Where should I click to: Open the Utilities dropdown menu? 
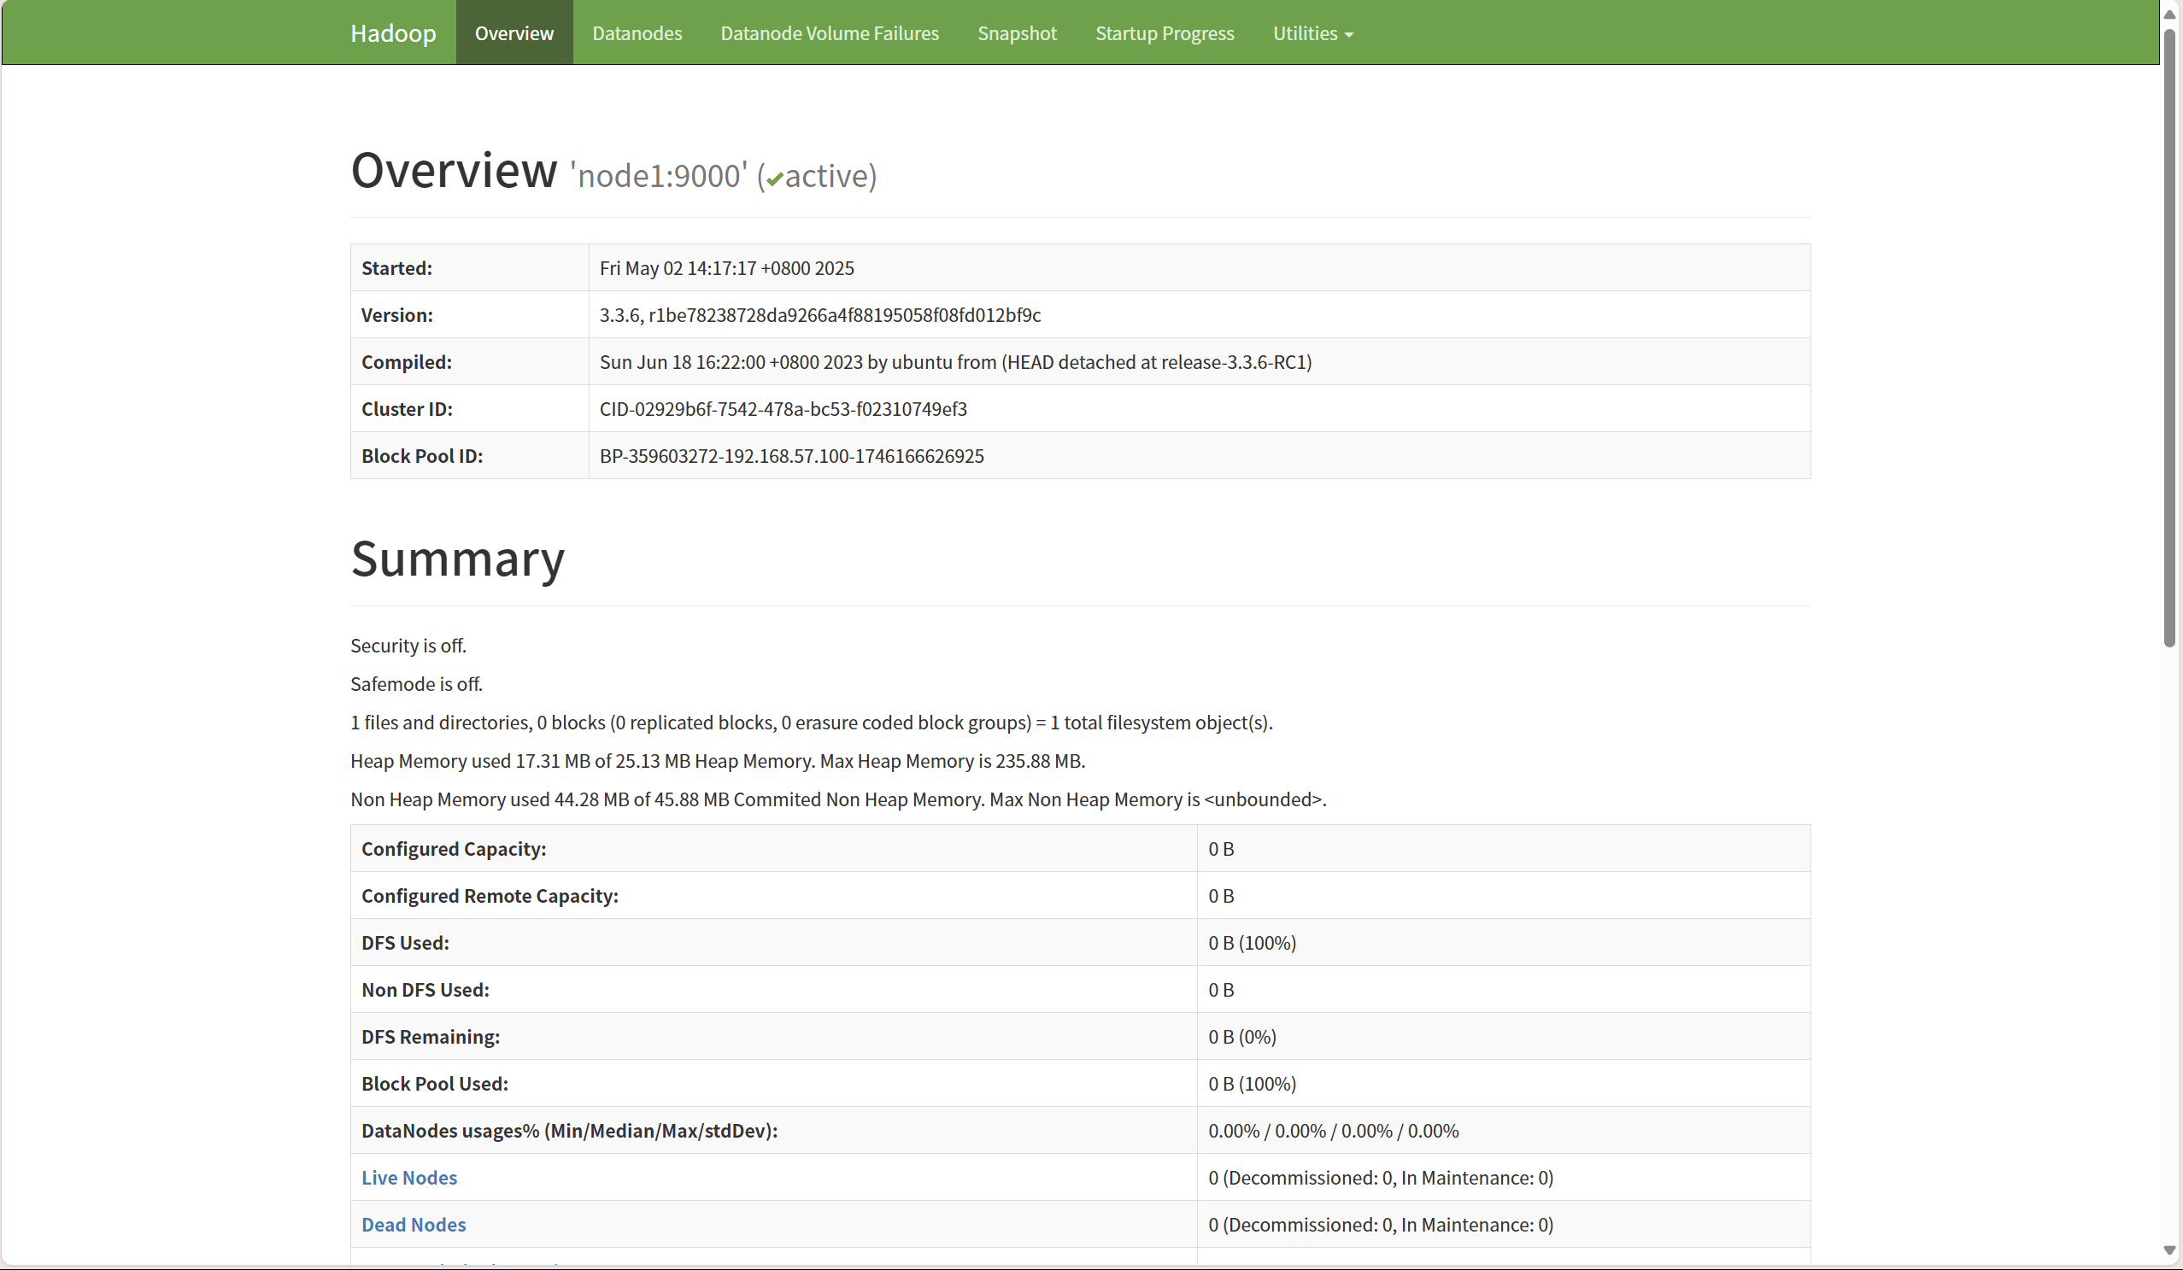point(1312,33)
